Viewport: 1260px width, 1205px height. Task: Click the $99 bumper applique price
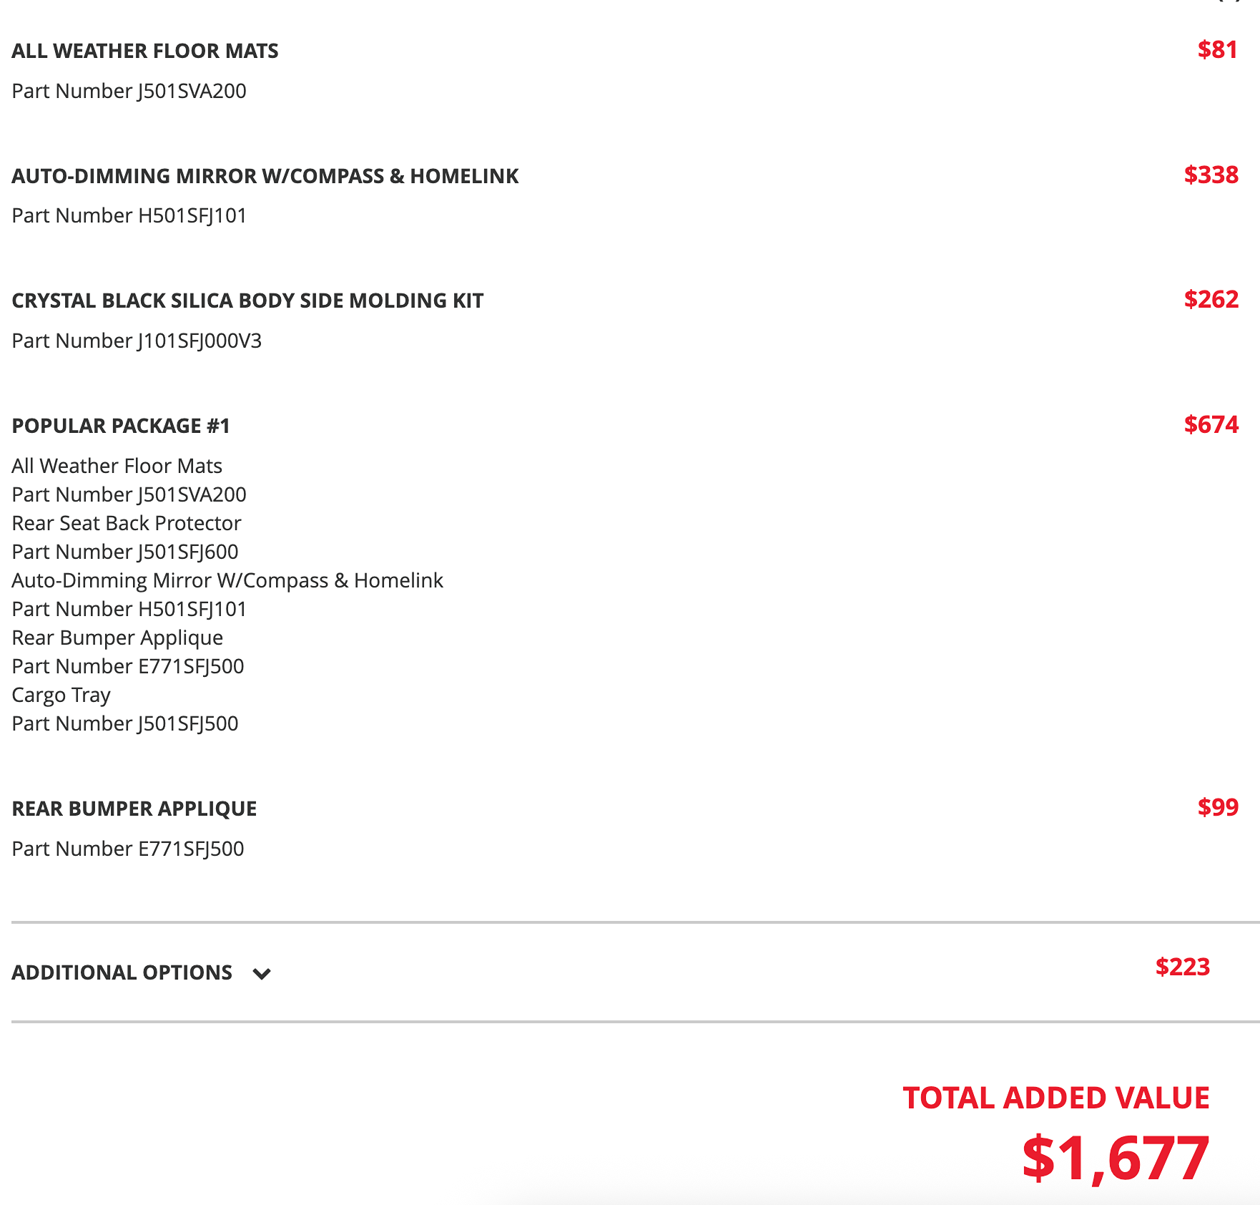click(x=1218, y=807)
